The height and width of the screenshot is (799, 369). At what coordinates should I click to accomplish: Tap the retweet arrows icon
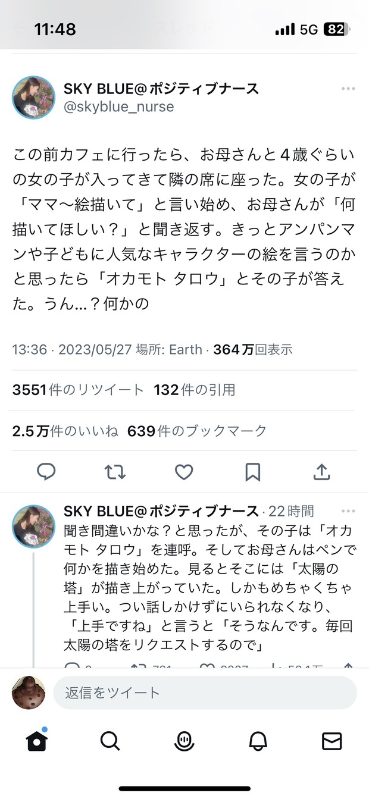(115, 472)
